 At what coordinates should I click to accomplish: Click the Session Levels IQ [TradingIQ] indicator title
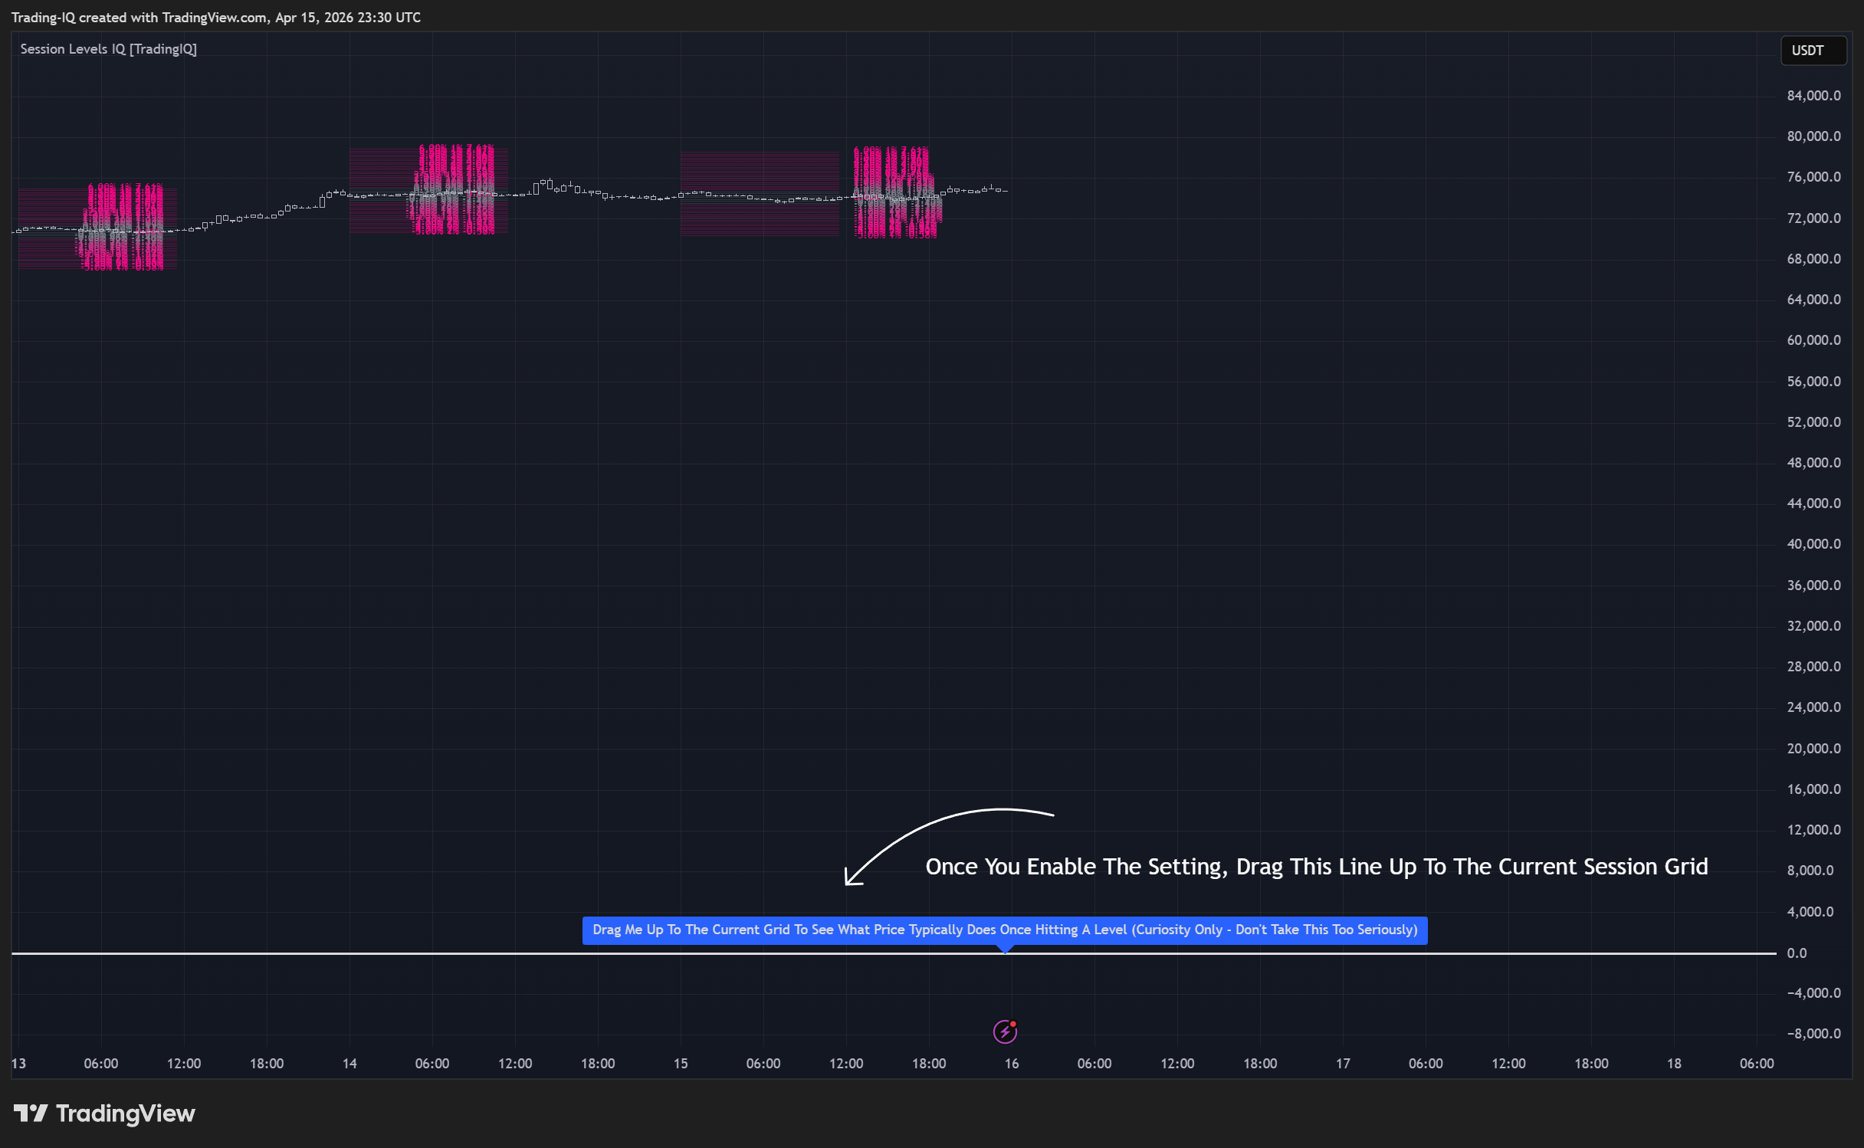[x=108, y=49]
